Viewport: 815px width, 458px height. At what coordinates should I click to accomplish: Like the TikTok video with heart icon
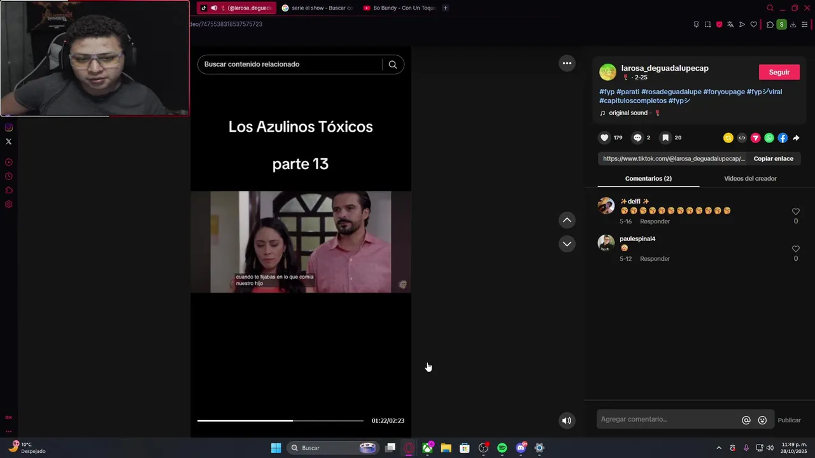click(604, 137)
